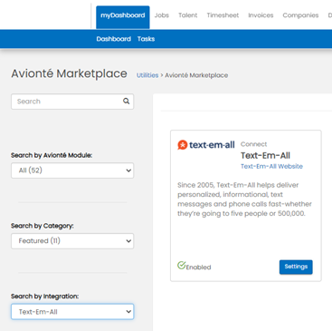Click the Avionté Marketplace page heading
The height and width of the screenshot is (331, 332).
coord(69,73)
